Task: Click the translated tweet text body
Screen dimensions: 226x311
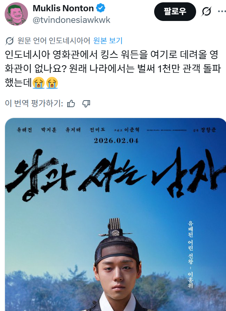Action: [x=113, y=68]
